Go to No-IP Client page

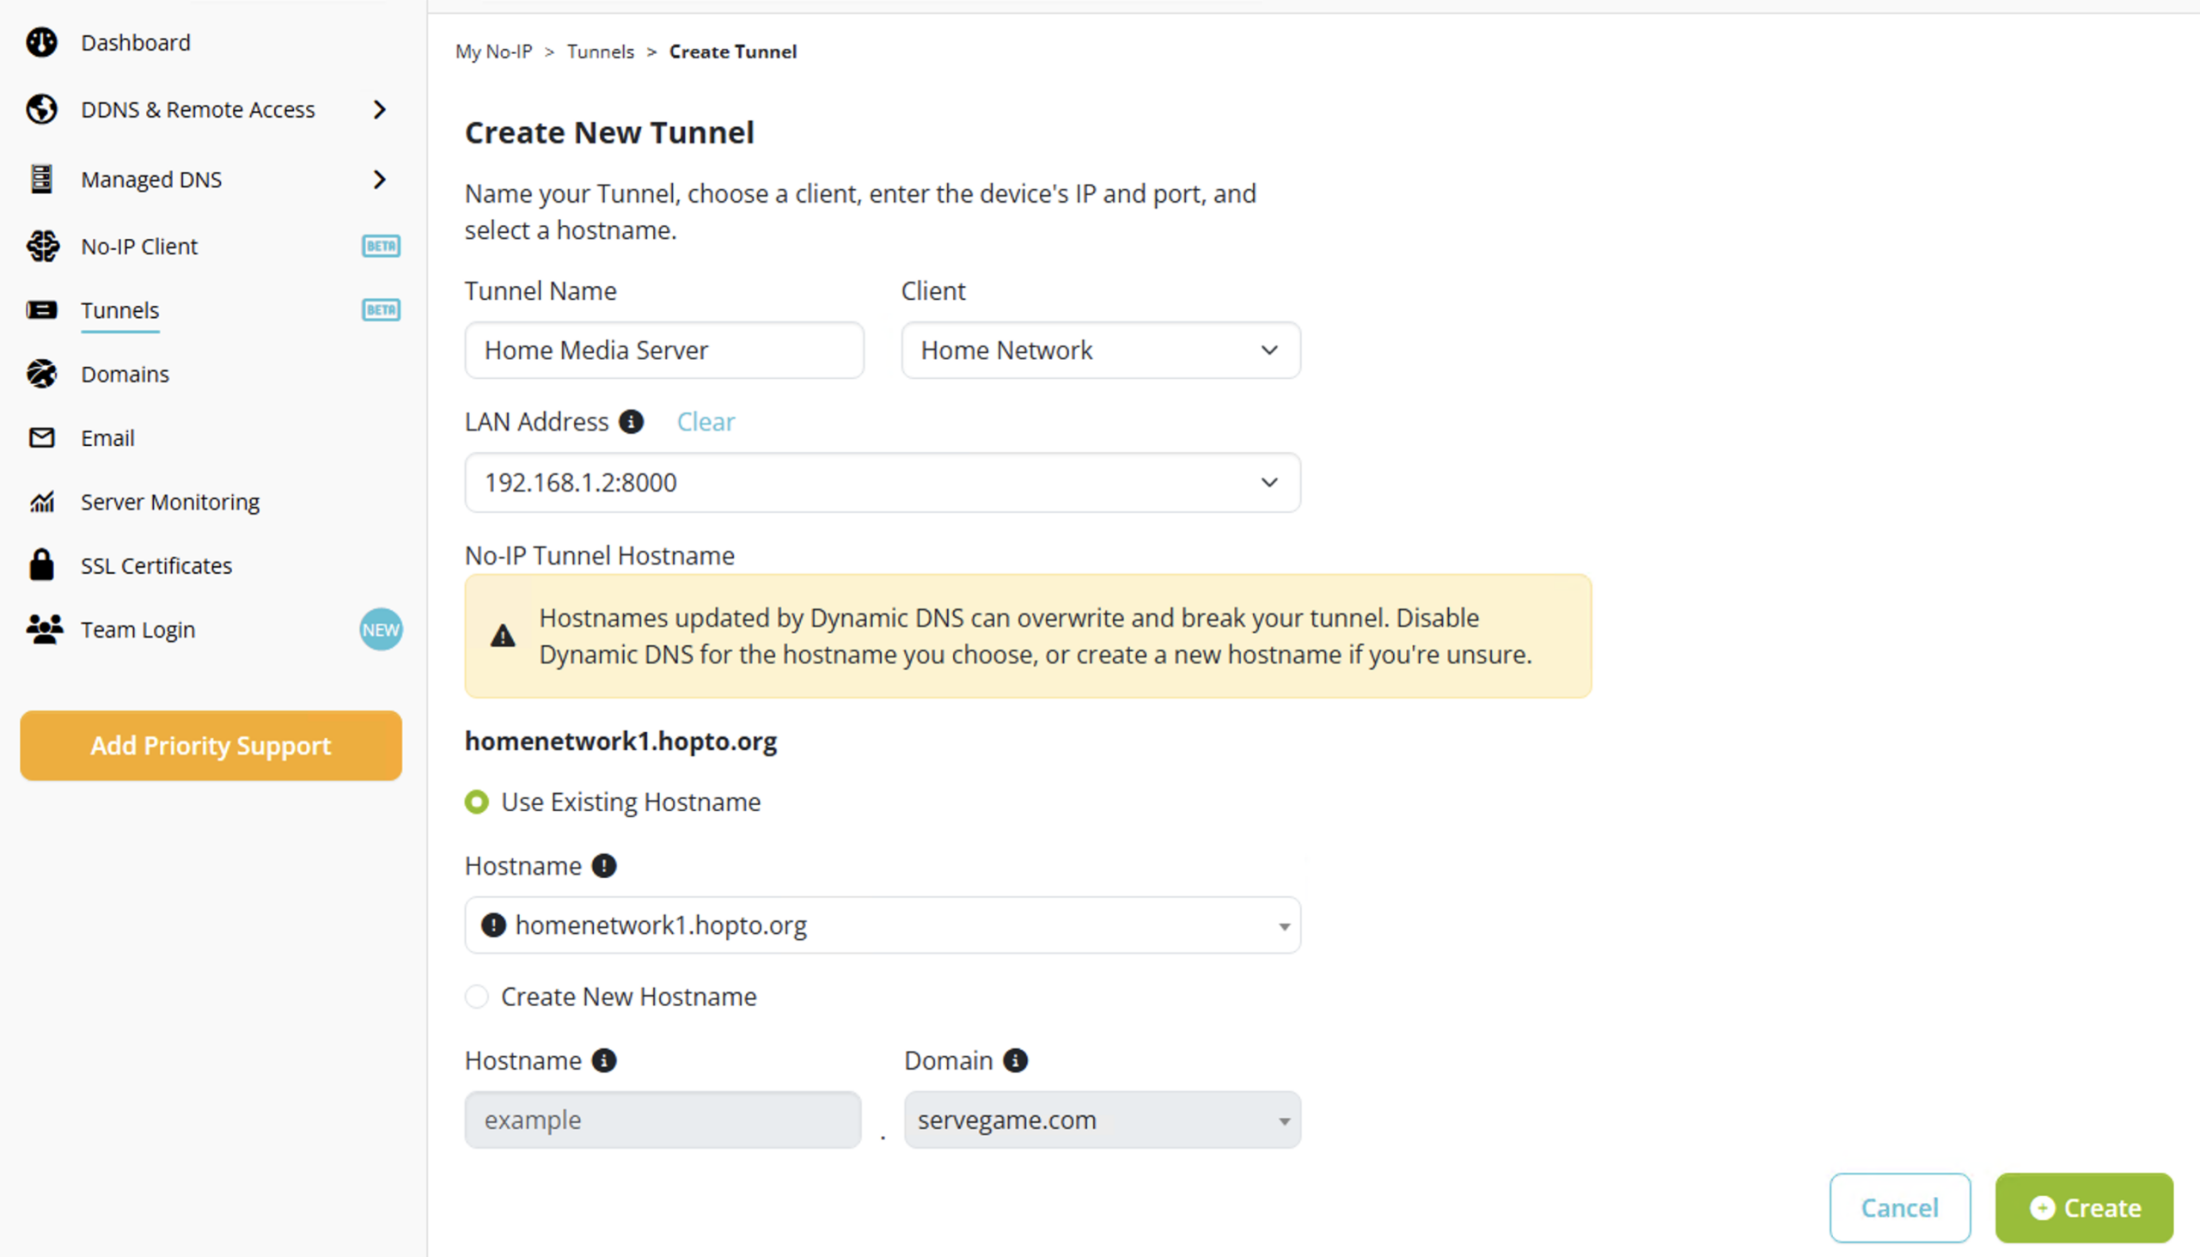click(139, 246)
